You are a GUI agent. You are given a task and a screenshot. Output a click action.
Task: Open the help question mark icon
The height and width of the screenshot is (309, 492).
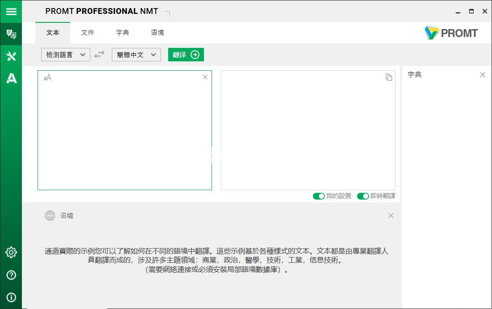pyautogui.click(x=11, y=275)
